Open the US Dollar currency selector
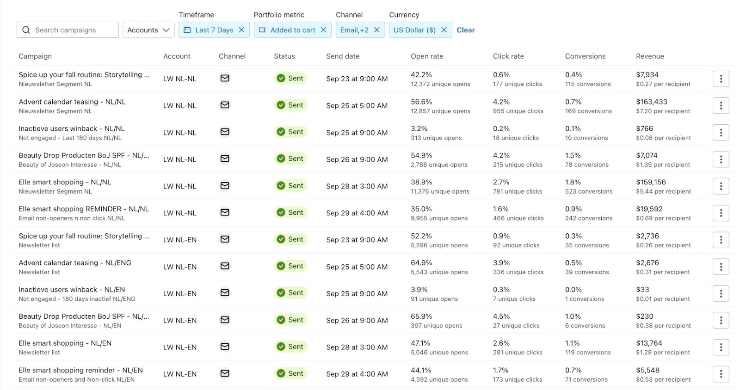740x390 pixels. (x=414, y=30)
